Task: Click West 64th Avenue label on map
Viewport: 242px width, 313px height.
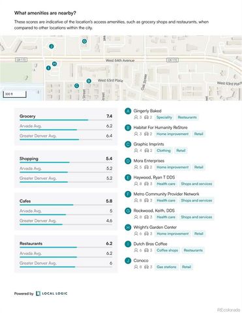Action: coord(120,61)
